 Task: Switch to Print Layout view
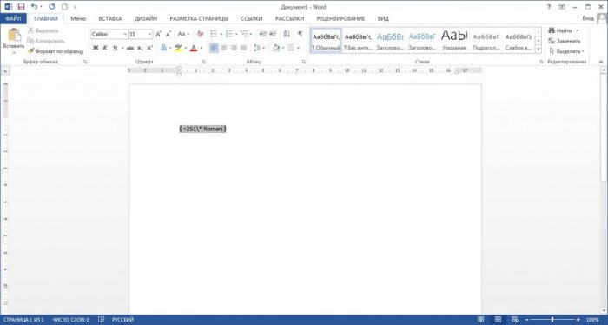pos(498,320)
